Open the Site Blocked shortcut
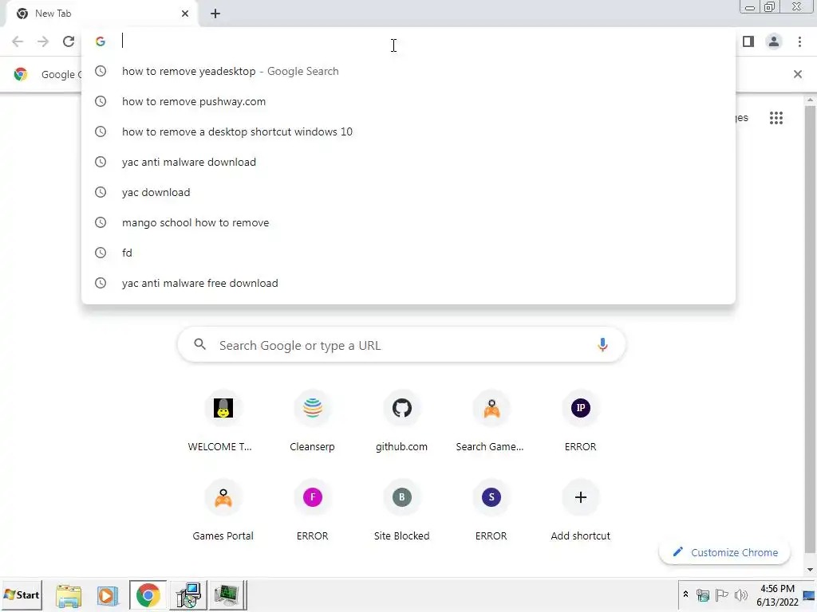Image resolution: width=817 pixels, height=612 pixels. (402, 512)
